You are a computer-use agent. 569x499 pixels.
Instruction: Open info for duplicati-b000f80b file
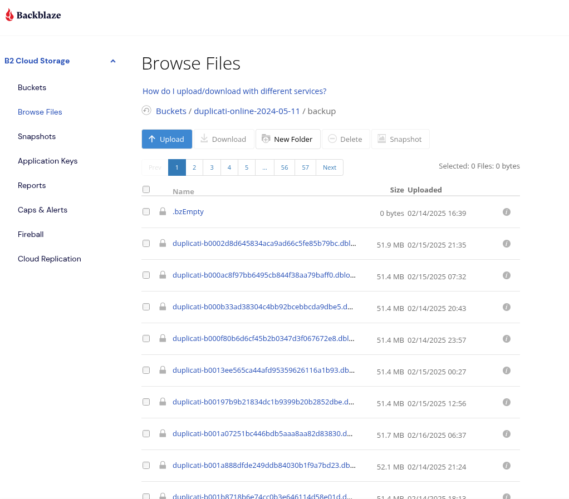[x=507, y=339]
